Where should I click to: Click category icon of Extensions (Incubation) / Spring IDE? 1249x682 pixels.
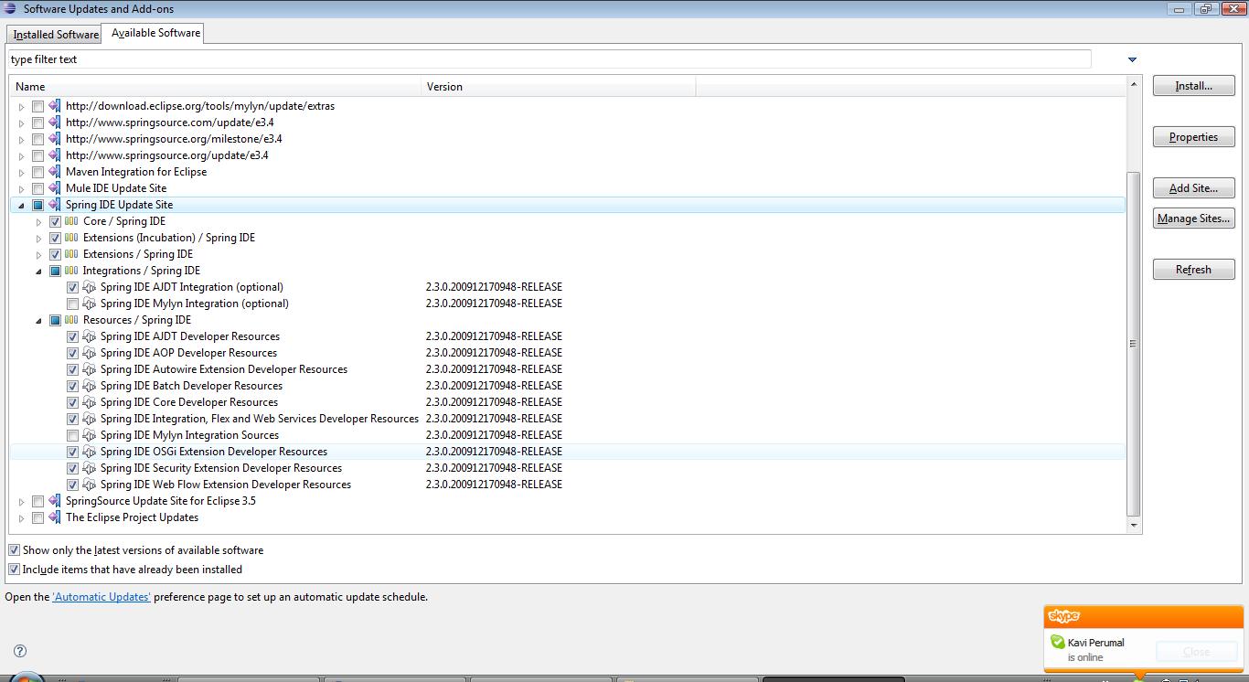pyautogui.click(x=71, y=238)
